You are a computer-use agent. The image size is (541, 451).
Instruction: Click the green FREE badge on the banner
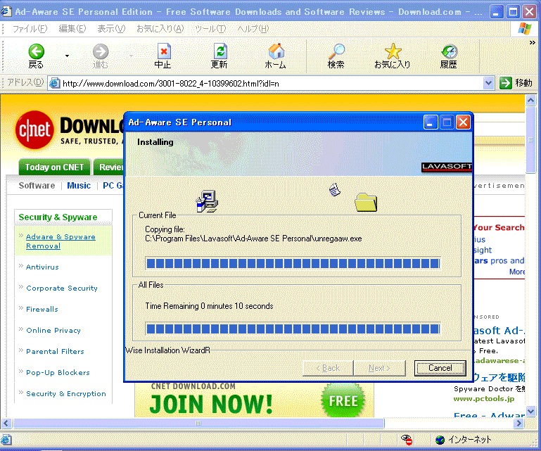pos(343,401)
